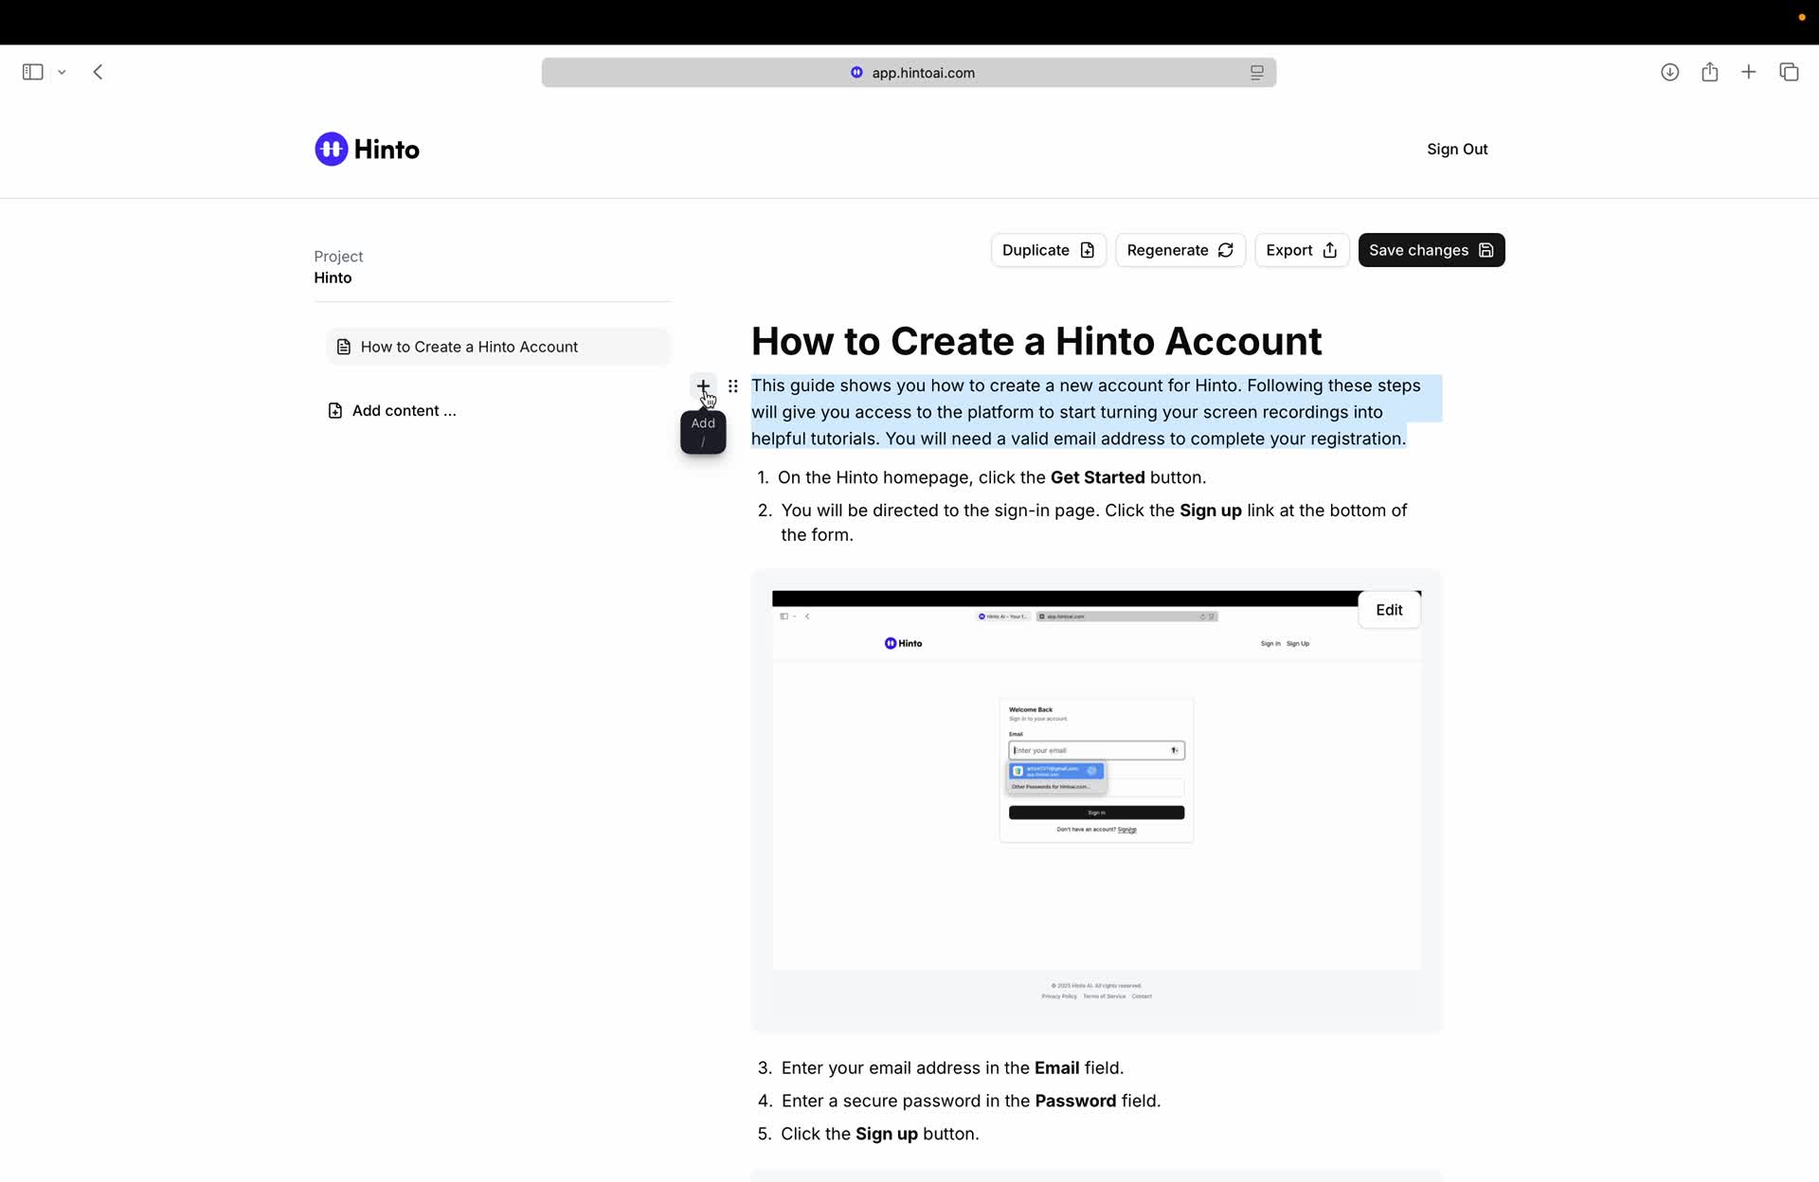Screen dimensions: 1819x1182
Task: Click the Regenerate button
Action: click(1180, 250)
